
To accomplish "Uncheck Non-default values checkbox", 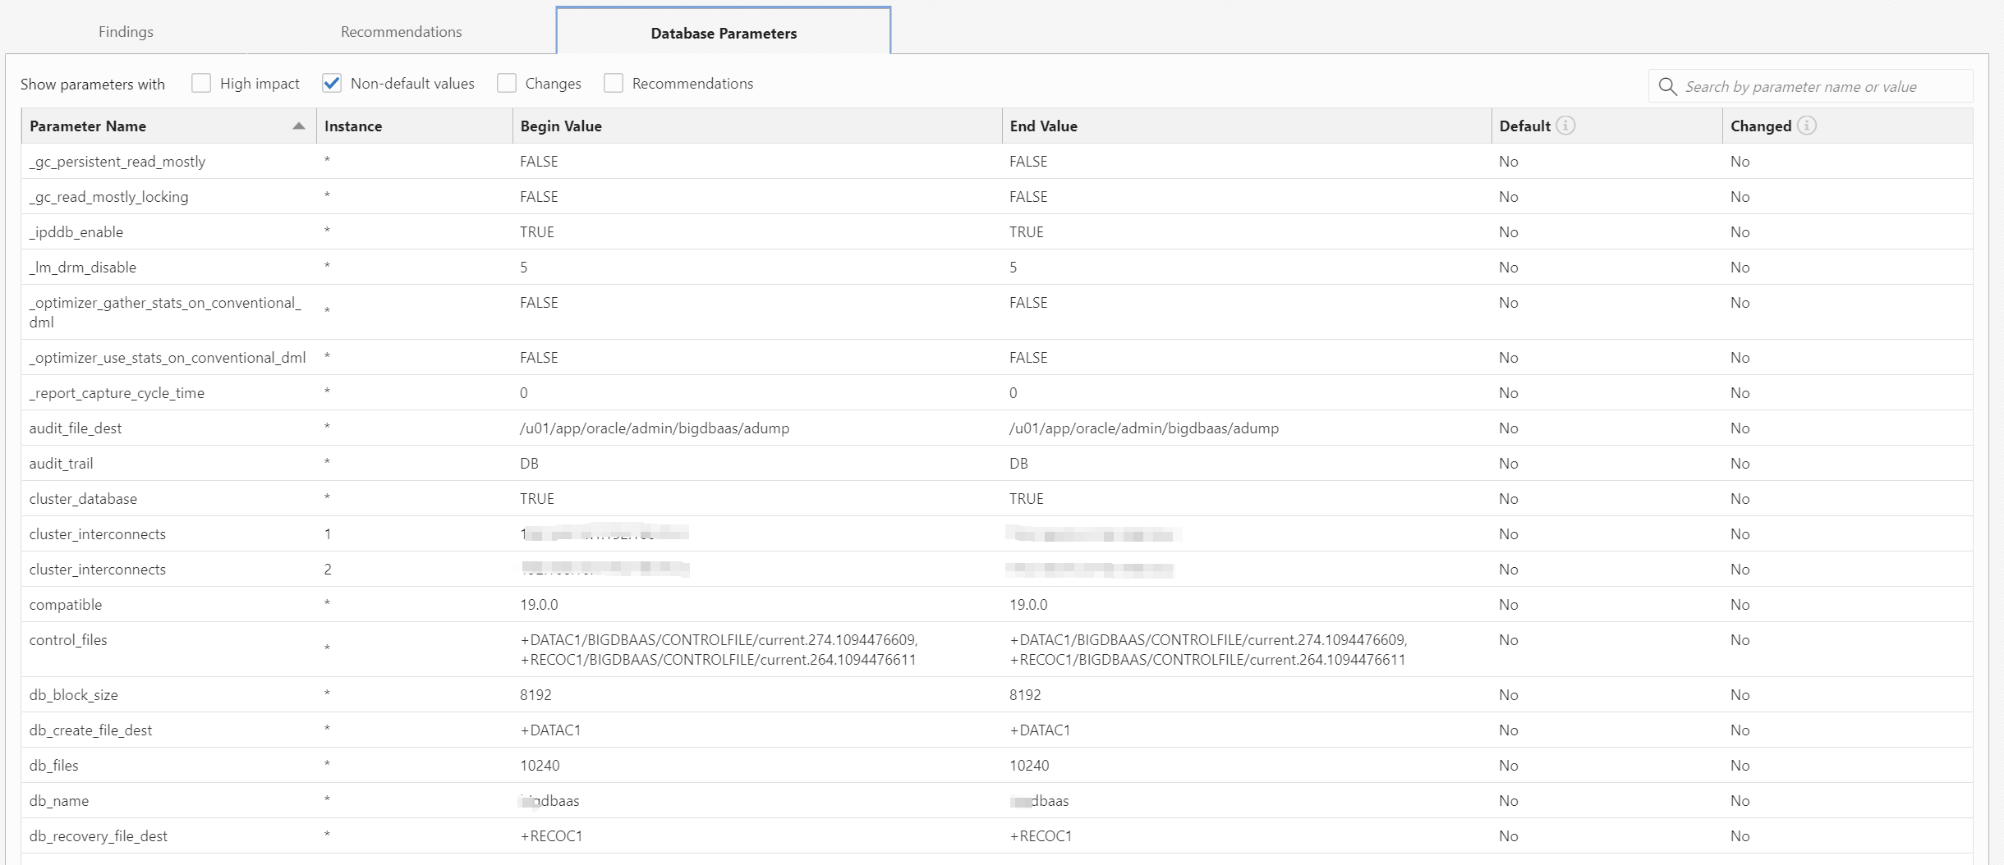I will [332, 83].
